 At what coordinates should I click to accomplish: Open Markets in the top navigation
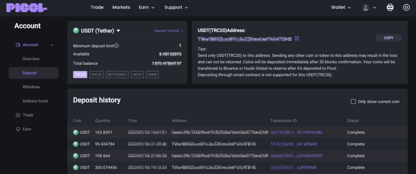(121, 7)
